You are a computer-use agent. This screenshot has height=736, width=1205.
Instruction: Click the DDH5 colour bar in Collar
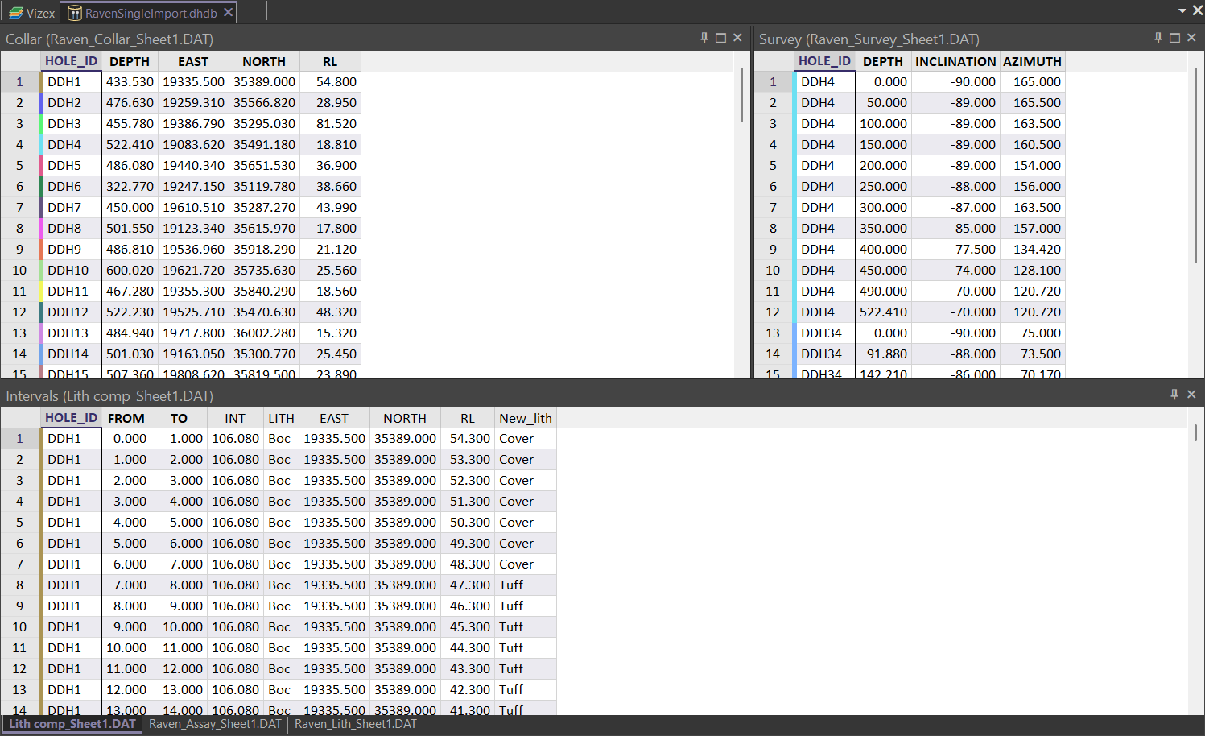pyautogui.click(x=41, y=165)
